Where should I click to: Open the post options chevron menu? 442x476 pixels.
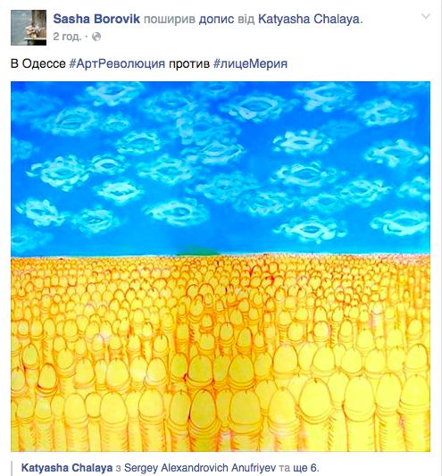pyautogui.click(x=426, y=16)
